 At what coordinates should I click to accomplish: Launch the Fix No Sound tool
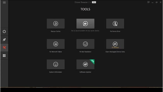85,24
